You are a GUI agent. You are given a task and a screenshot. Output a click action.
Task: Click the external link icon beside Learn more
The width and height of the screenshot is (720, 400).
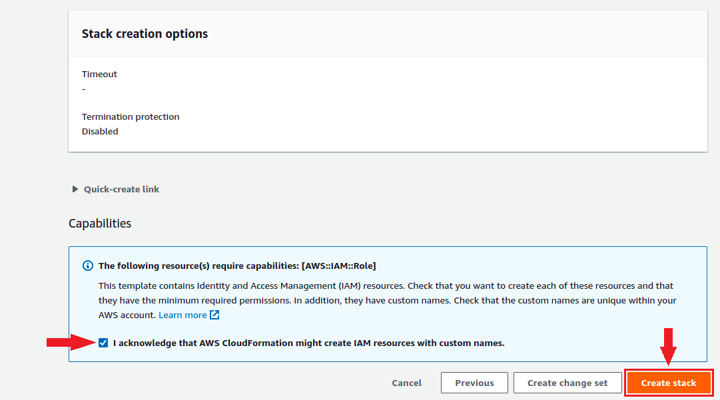214,315
